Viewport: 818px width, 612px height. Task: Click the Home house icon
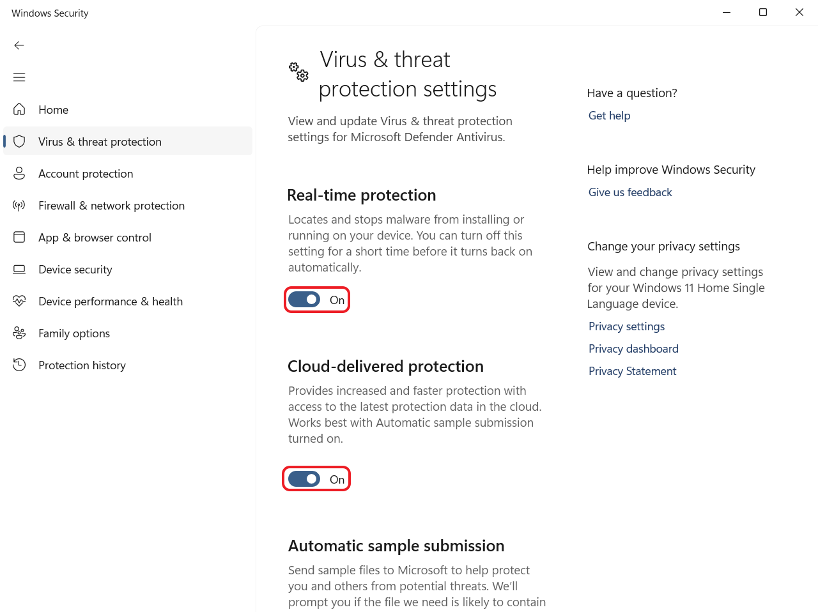coord(19,109)
